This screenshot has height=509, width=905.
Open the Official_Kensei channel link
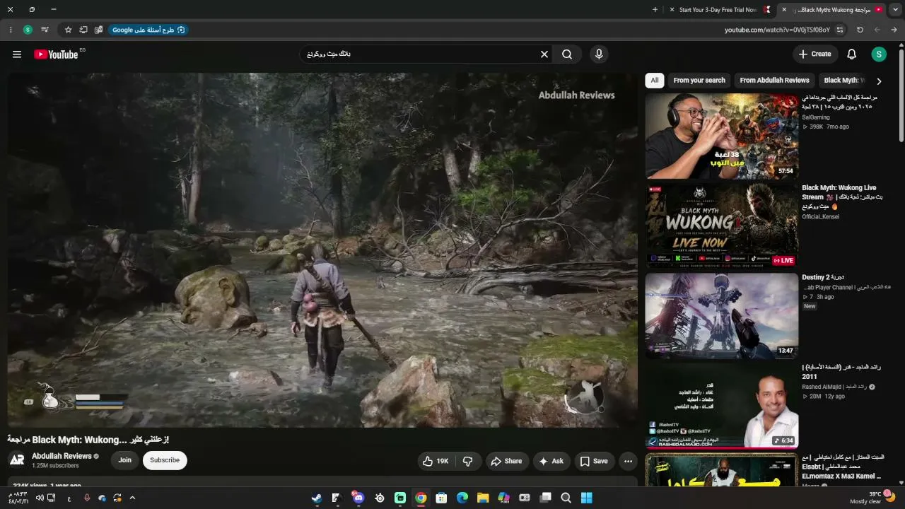coord(820,216)
